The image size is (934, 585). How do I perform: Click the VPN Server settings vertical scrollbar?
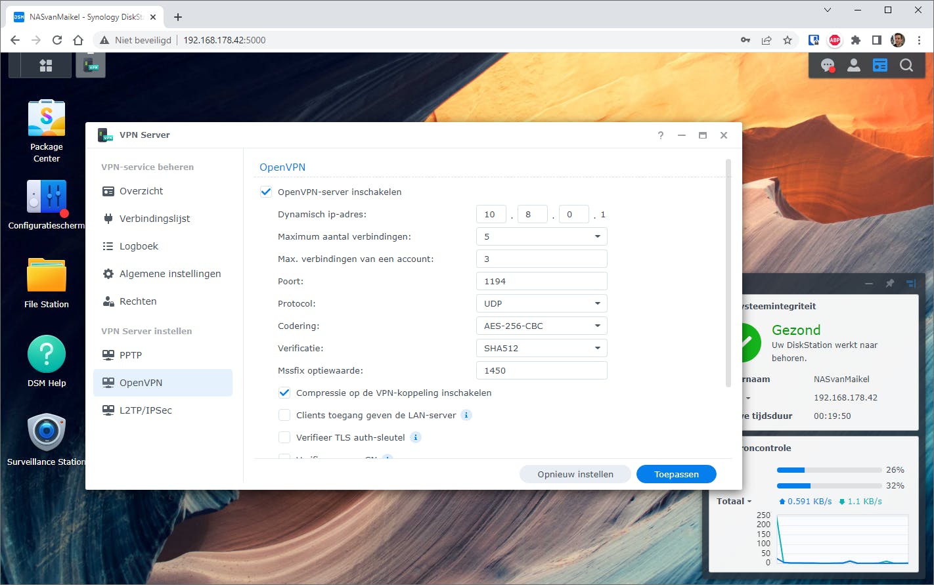(x=728, y=272)
